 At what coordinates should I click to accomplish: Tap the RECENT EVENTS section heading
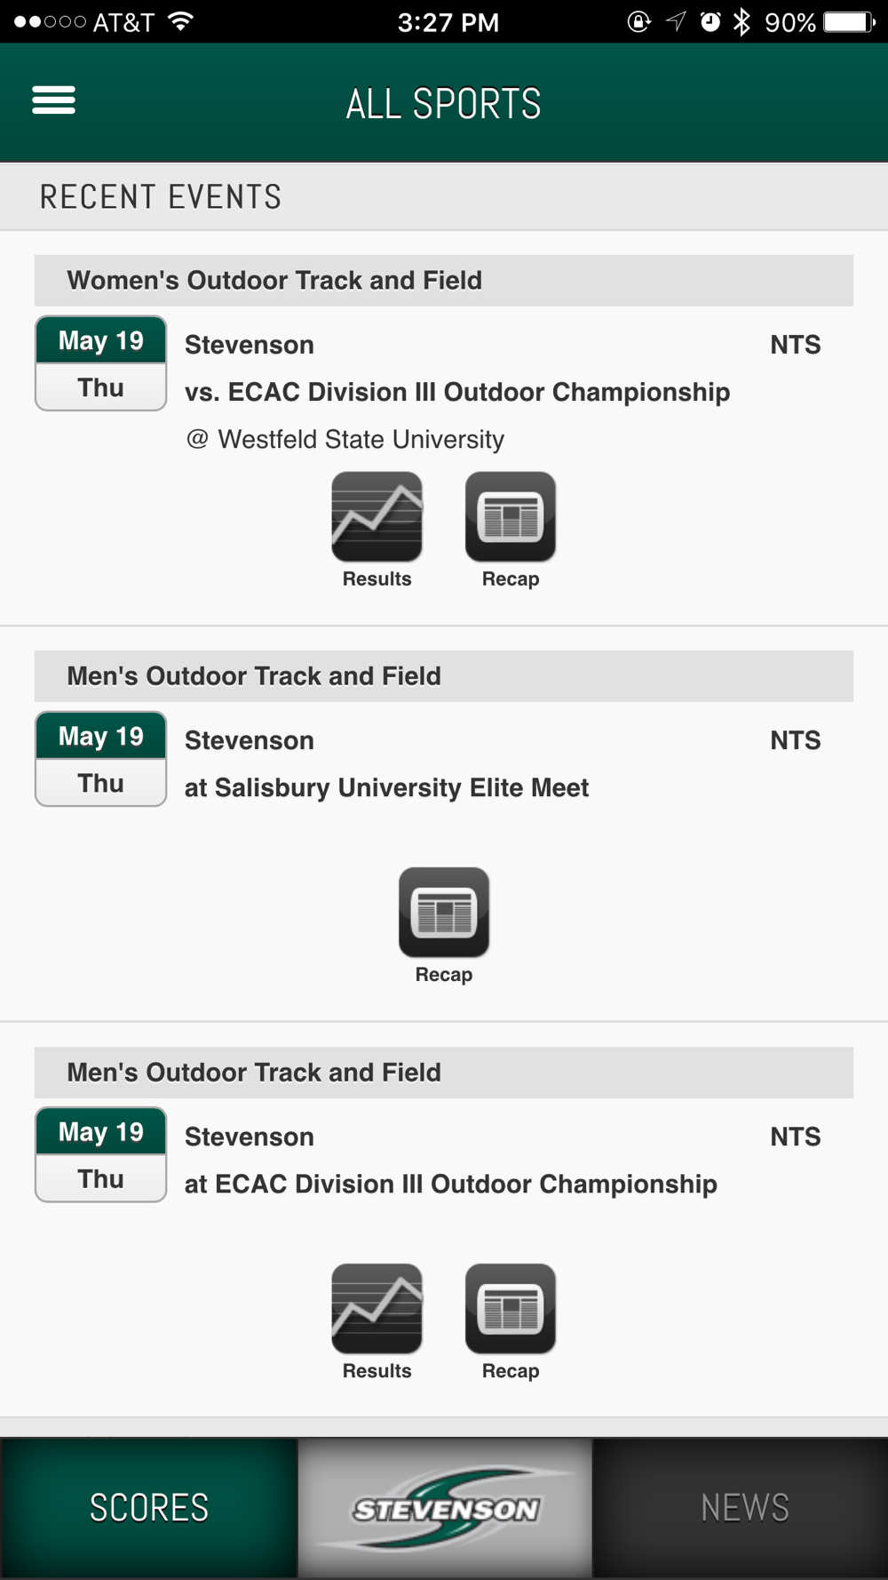click(x=161, y=197)
